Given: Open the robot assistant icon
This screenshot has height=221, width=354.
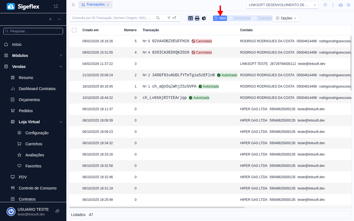Looking at the screenshot, I should click(x=341, y=5).
